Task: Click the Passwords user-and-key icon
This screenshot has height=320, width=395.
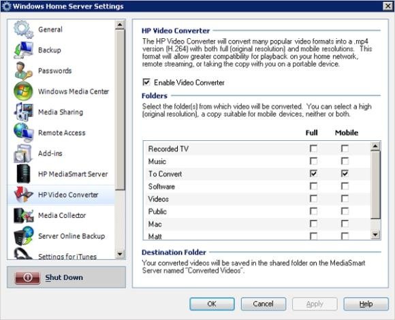Action: pyautogui.click(x=23, y=71)
